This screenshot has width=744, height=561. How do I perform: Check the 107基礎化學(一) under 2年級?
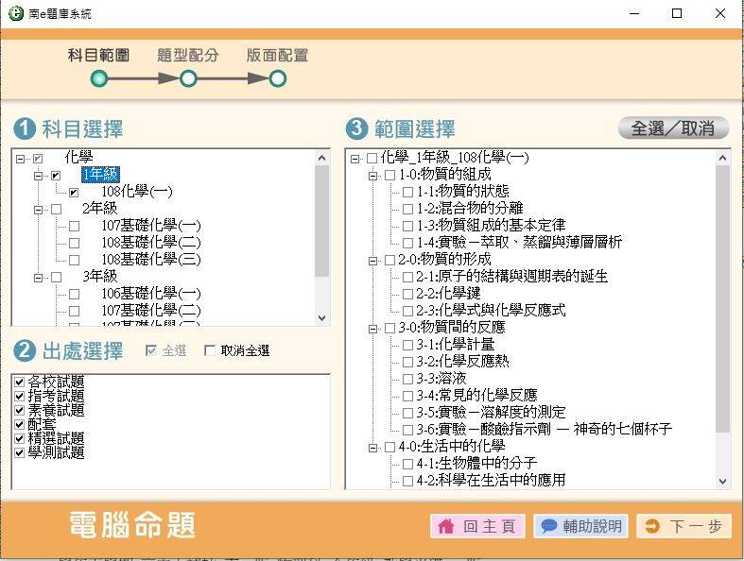pos(74,227)
